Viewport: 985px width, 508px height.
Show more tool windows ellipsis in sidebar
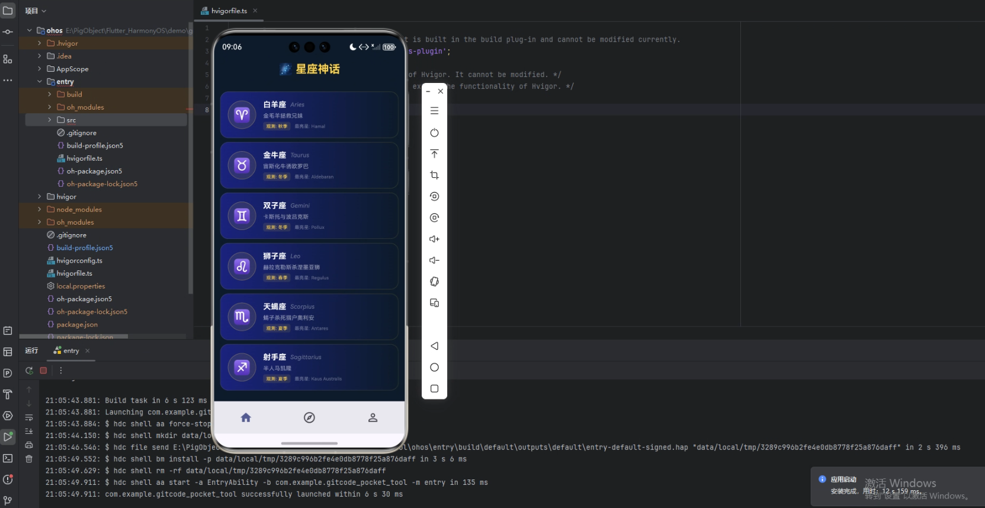(8, 80)
